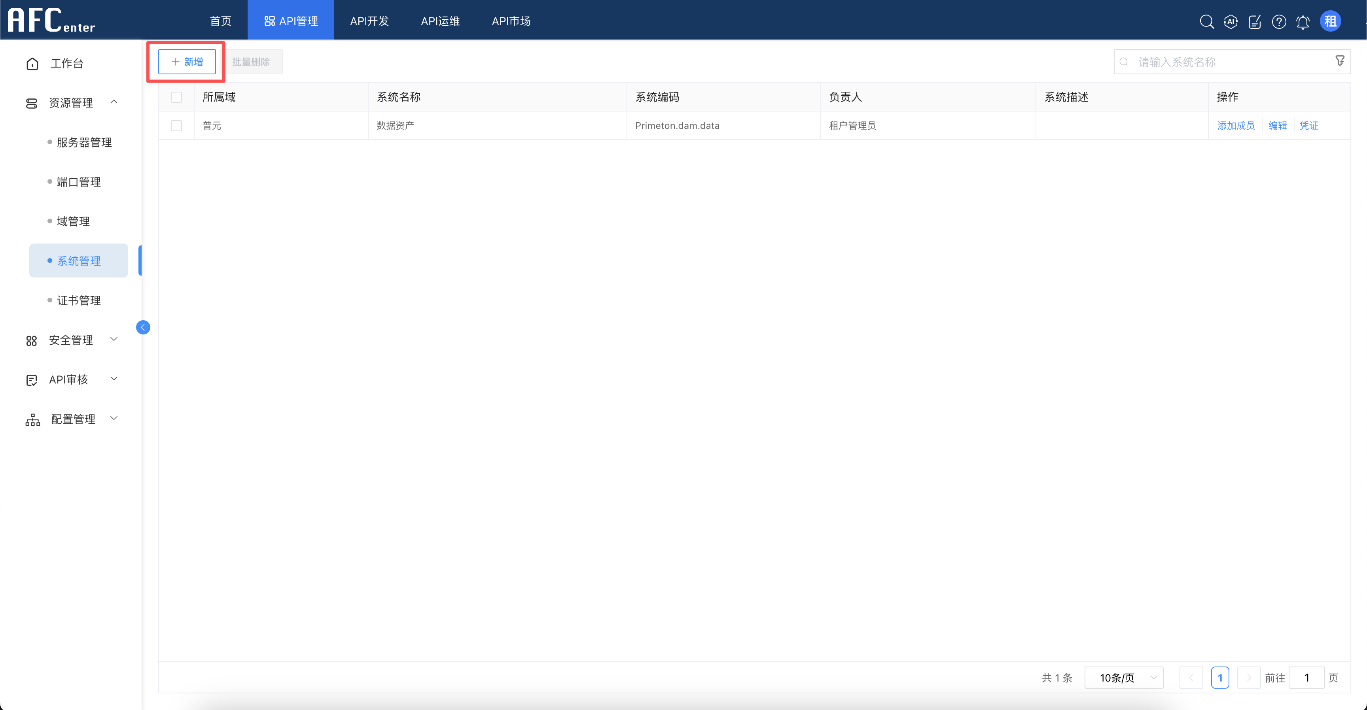The width and height of the screenshot is (1367, 710).
Task: Open the AI assistant icon in header
Action: tap(1231, 22)
